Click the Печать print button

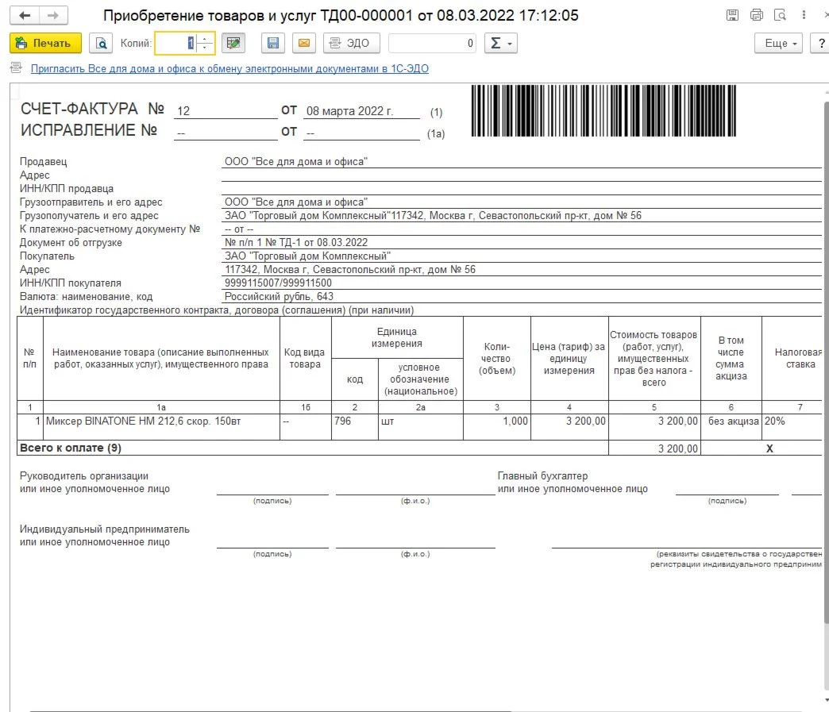click(45, 43)
